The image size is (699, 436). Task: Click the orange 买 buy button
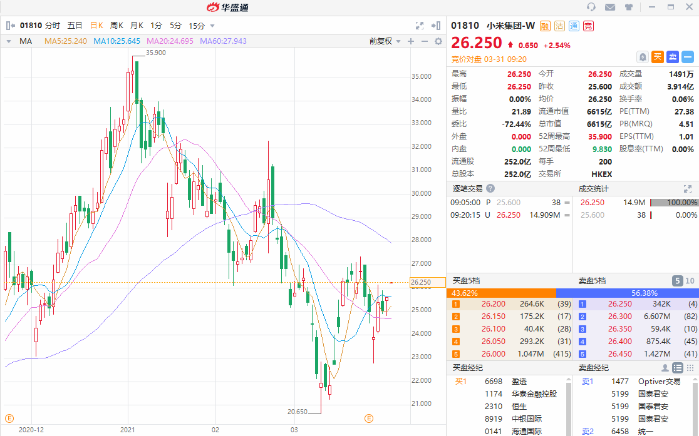tap(658, 57)
